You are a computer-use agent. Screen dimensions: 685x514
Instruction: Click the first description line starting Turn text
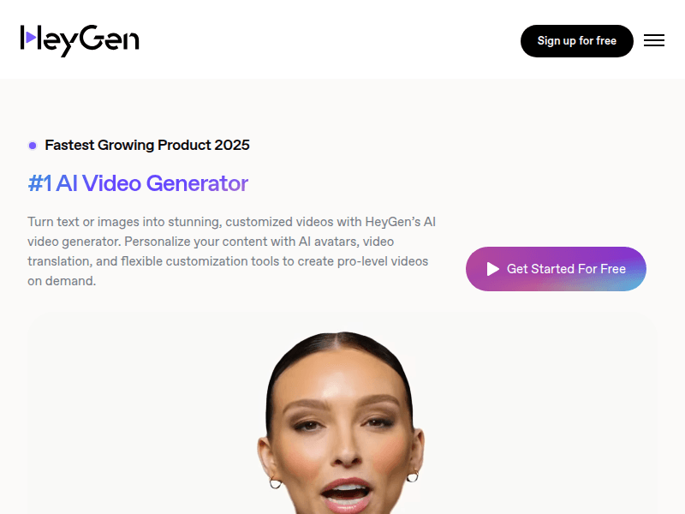(x=231, y=222)
